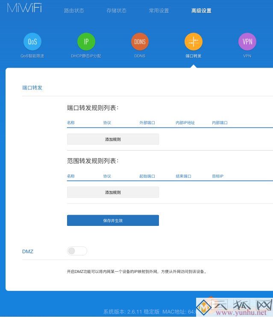Click the 内部端口 column header
273x317 pixels.
(x=220, y=123)
